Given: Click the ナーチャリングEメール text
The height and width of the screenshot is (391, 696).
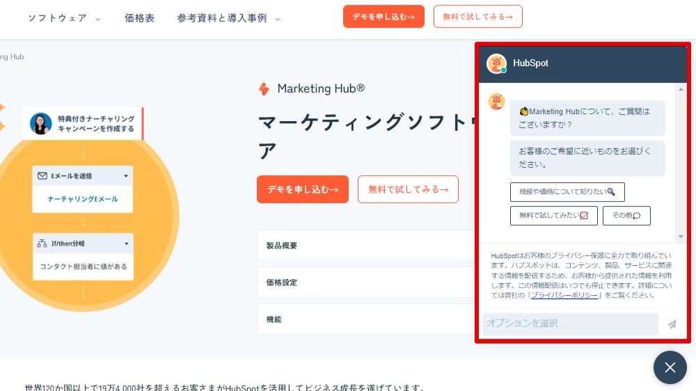Looking at the screenshot, I should (x=83, y=199).
